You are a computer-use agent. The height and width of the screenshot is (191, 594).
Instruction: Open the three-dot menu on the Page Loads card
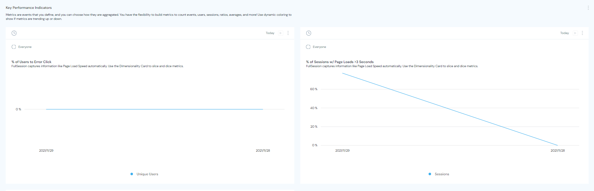pos(582,33)
